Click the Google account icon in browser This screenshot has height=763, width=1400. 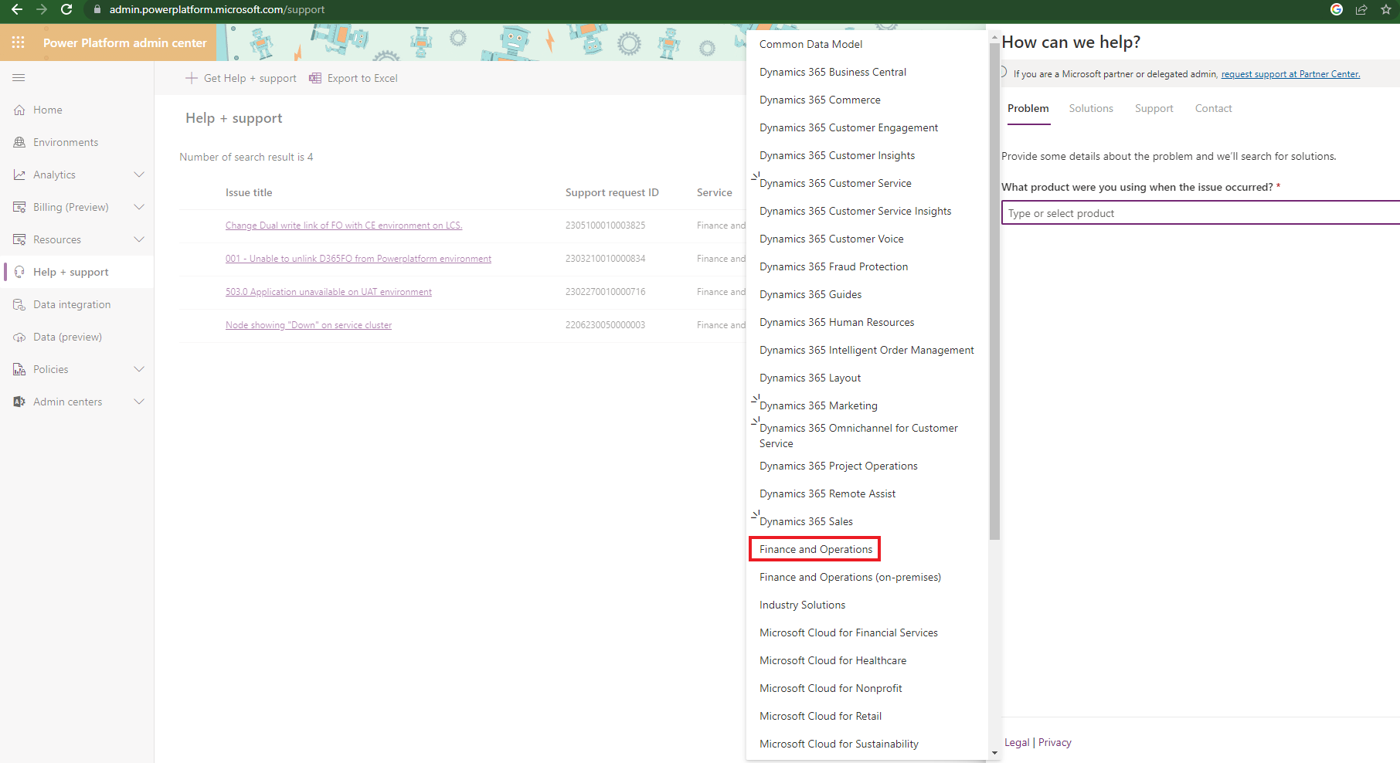pyautogui.click(x=1337, y=9)
